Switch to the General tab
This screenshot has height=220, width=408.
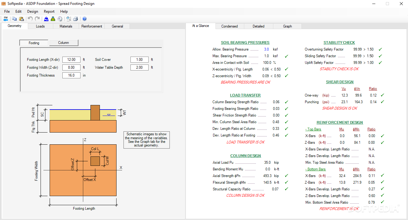pyautogui.click(x=117, y=26)
